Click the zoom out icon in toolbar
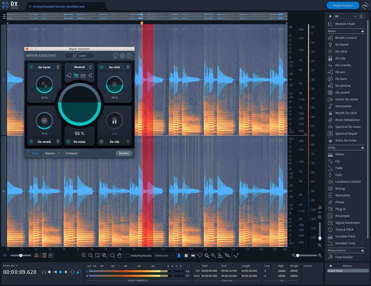Image resolution: width=371 pixels, height=286 pixels. point(91,255)
